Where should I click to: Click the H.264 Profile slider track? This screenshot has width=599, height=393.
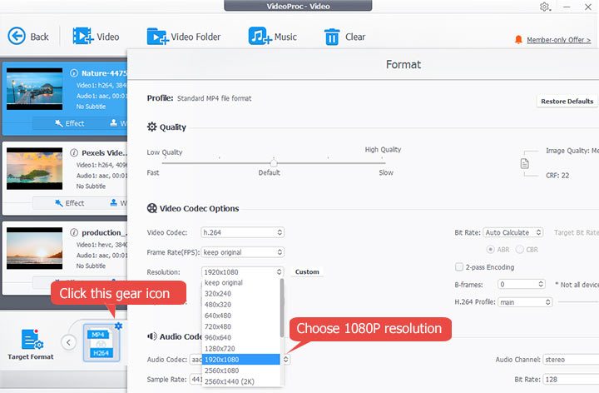578,302
